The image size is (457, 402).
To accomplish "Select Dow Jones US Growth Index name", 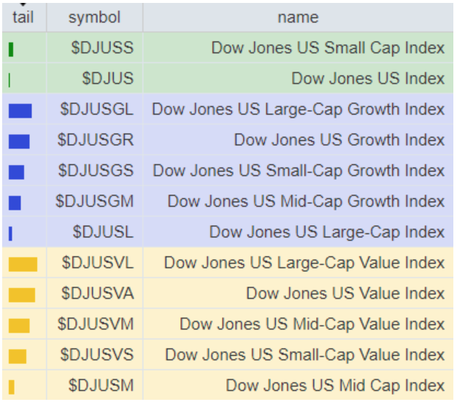I will 339,140.
